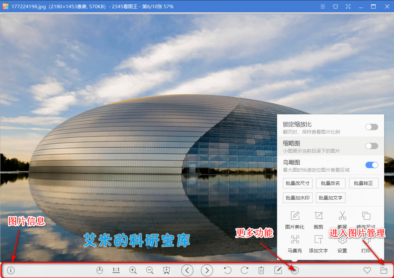This screenshot has height=278, width=394.
Task: Open the picture management folder icon
Action: [x=384, y=270]
